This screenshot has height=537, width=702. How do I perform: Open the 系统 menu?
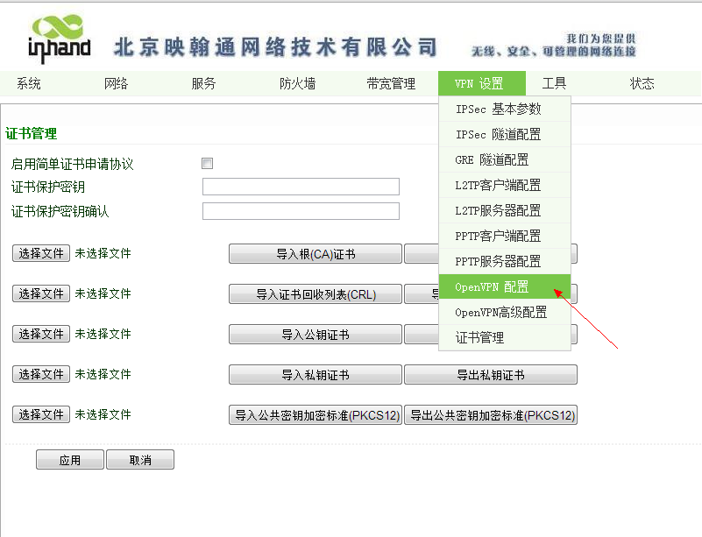click(x=29, y=84)
